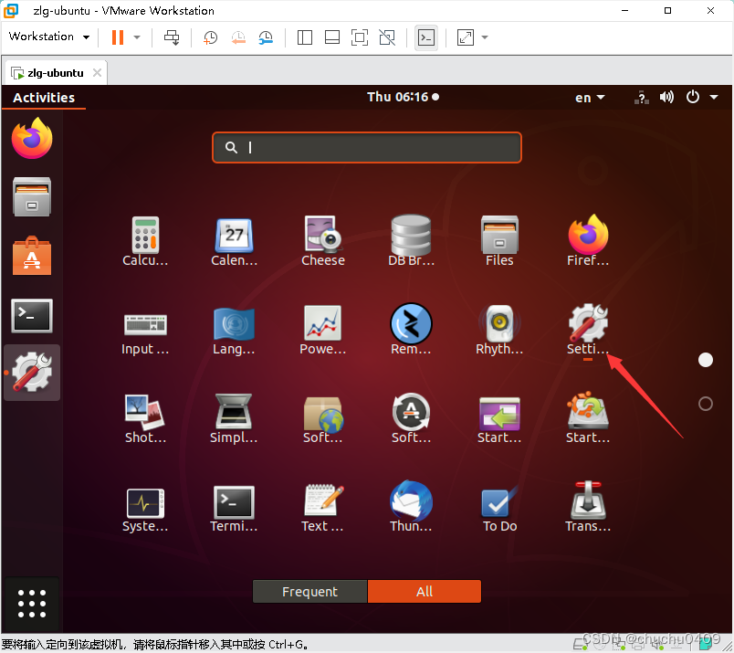
Task: Switch to the All apps view
Action: click(x=425, y=592)
